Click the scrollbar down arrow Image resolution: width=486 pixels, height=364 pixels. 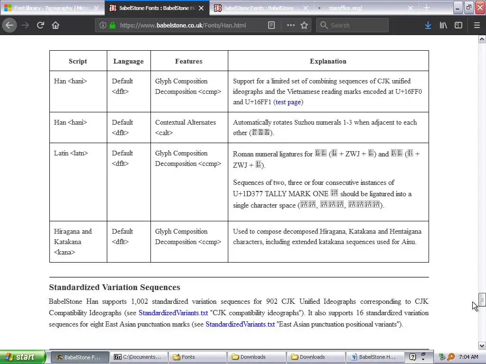[482, 346]
